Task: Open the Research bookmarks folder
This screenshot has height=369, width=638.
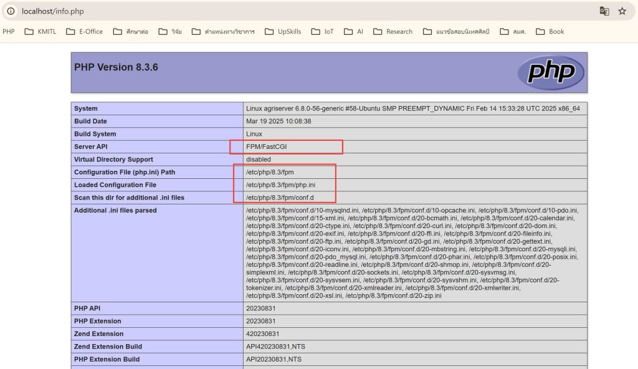Action: [393, 31]
